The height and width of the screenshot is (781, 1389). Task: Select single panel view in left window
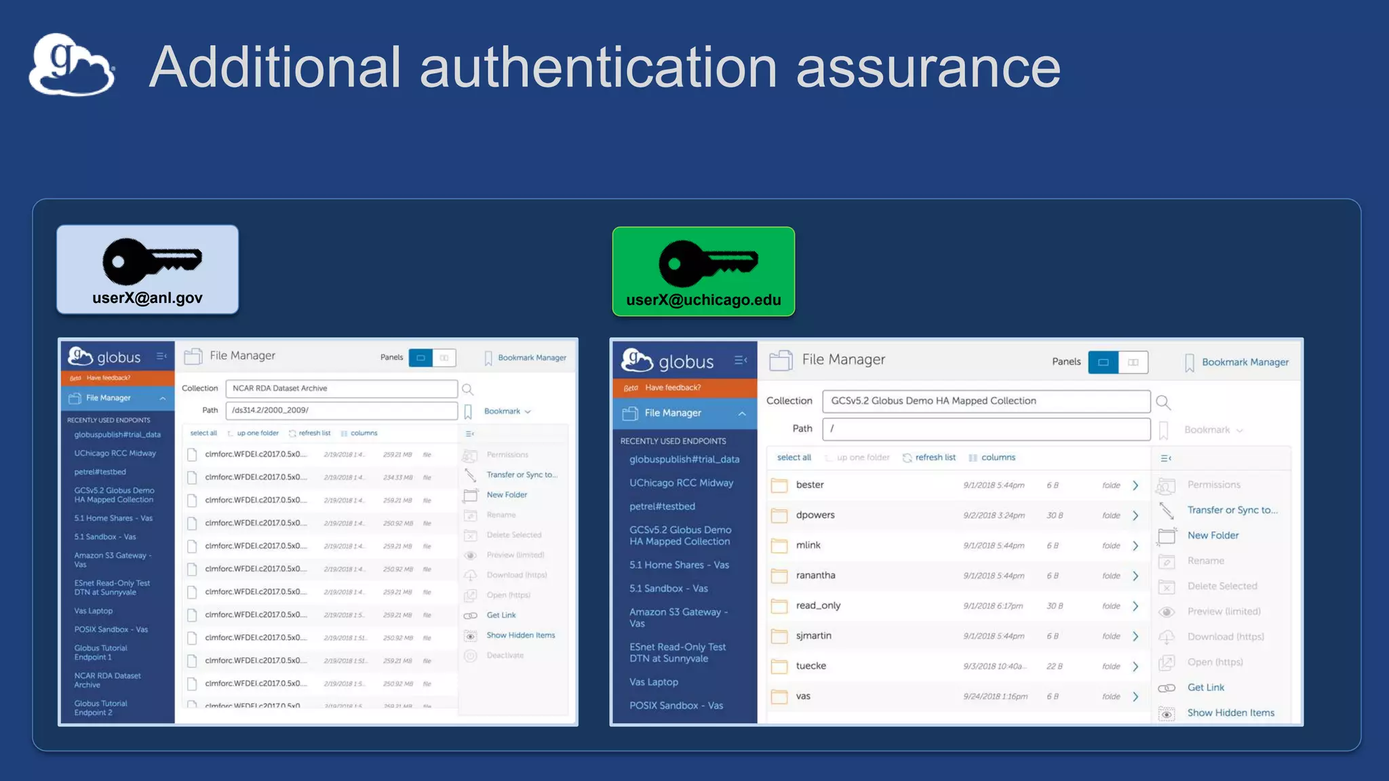pyautogui.click(x=420, y=357)
